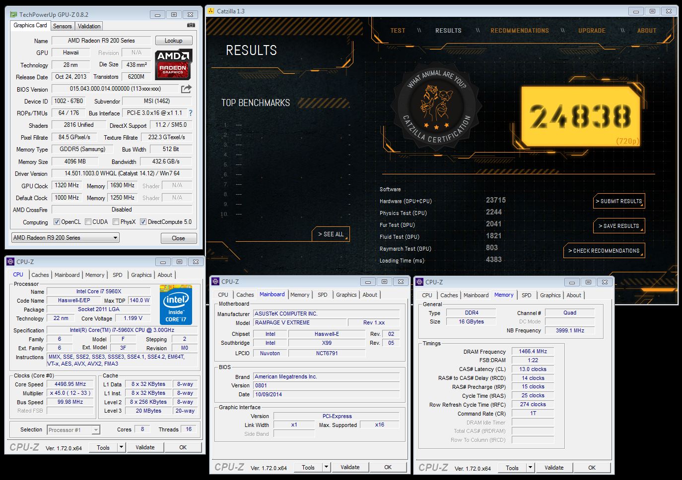Click CPU-Z CPU window title icon
The height and width of the screenshot is (480, 682).
pos(11,262)
